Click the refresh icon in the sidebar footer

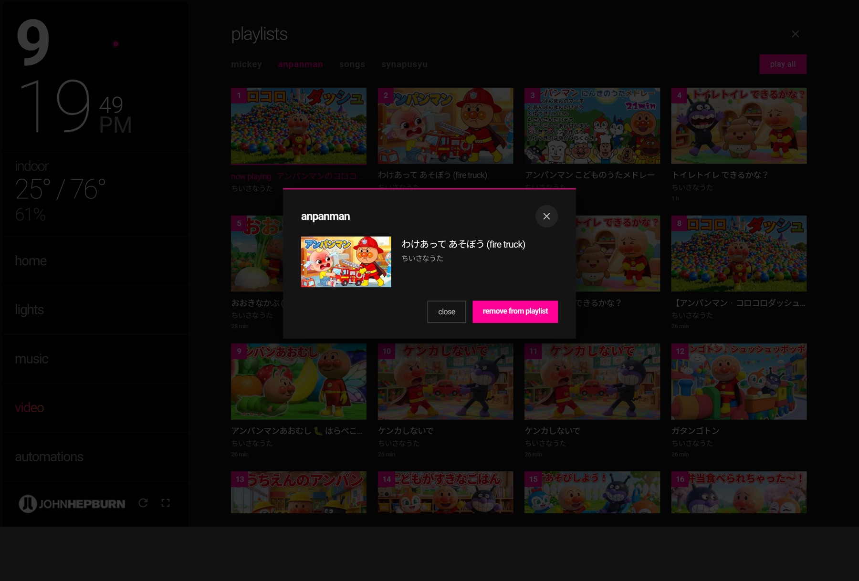(143, 503)
